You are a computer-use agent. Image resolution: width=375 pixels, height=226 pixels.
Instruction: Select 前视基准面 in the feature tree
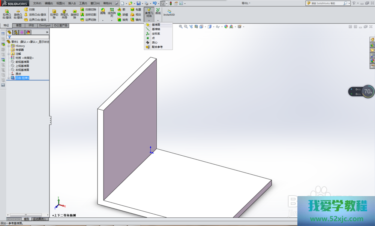point(22,62)
